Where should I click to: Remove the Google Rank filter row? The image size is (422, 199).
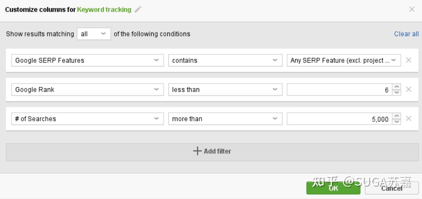pyautogui.click(x=409, y=89)
